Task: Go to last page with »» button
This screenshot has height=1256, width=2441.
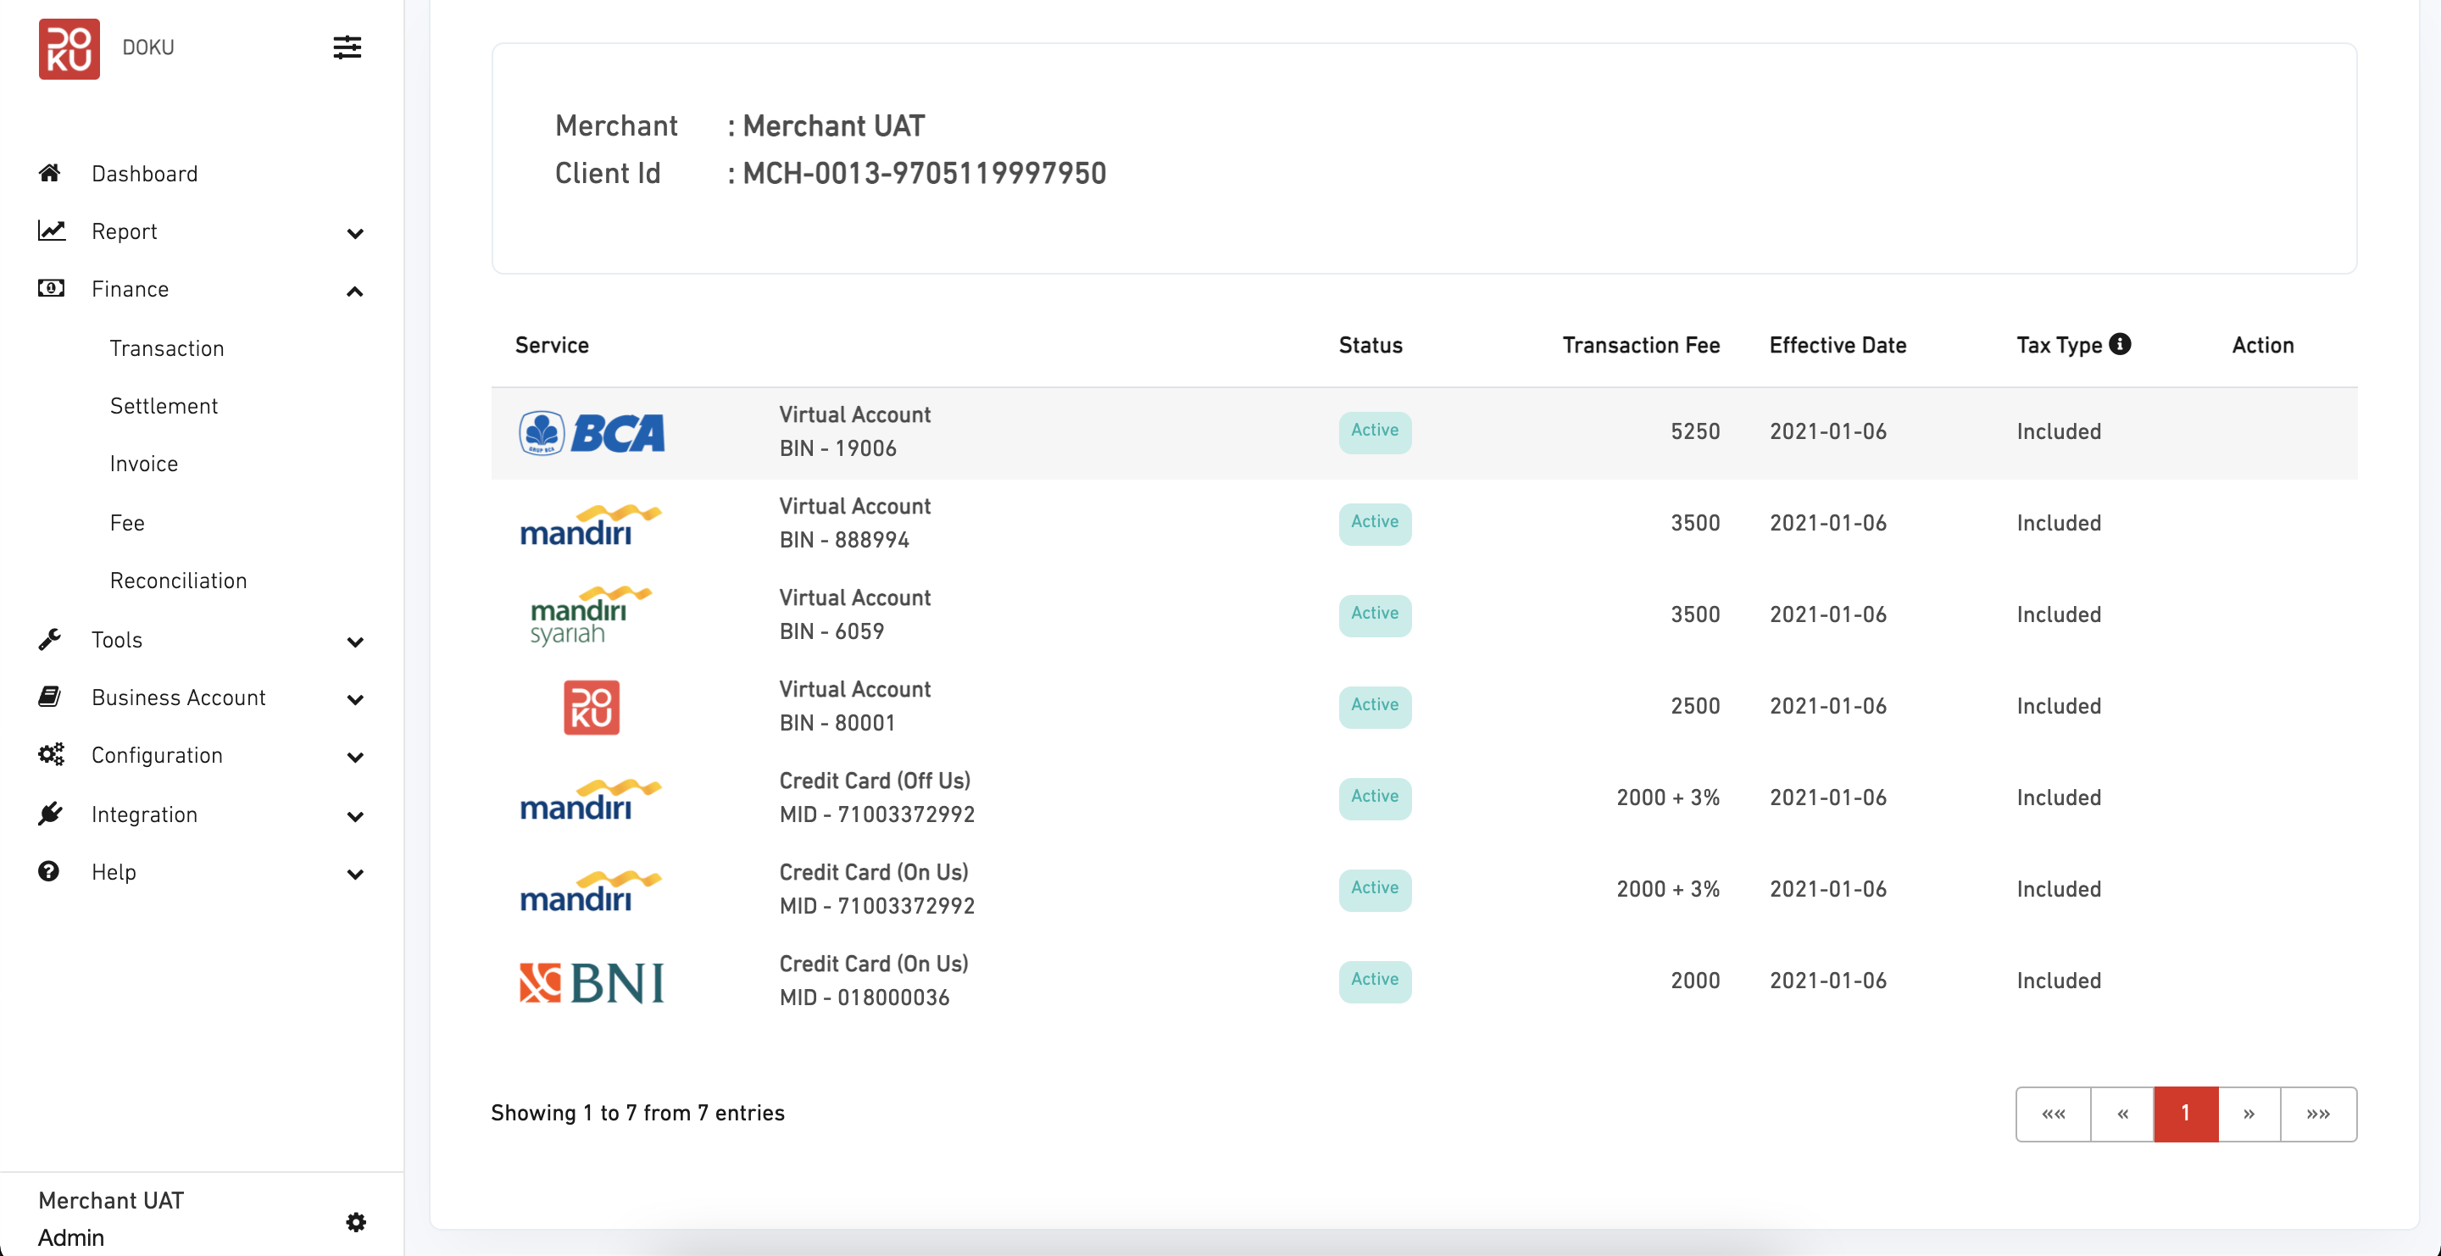Action: tap(2318, 1114)
